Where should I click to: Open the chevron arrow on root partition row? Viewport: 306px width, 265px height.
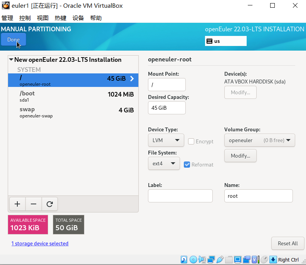pos(132,79)
